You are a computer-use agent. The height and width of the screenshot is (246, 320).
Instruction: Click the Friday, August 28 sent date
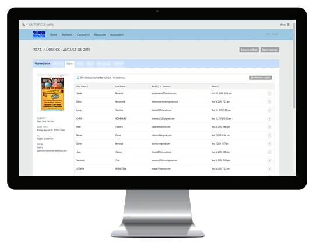point(51,130)
